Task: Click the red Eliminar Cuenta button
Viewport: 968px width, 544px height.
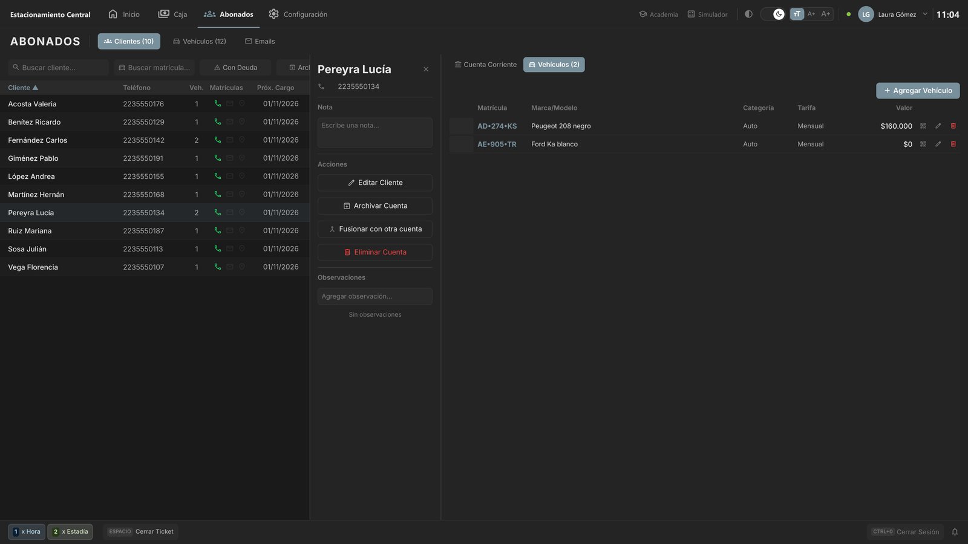Action: [x=375, y=252]
